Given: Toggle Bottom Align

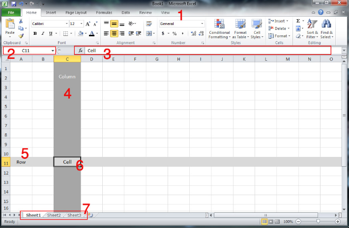Looking at the screenshot, I should [x=122, y=24].
